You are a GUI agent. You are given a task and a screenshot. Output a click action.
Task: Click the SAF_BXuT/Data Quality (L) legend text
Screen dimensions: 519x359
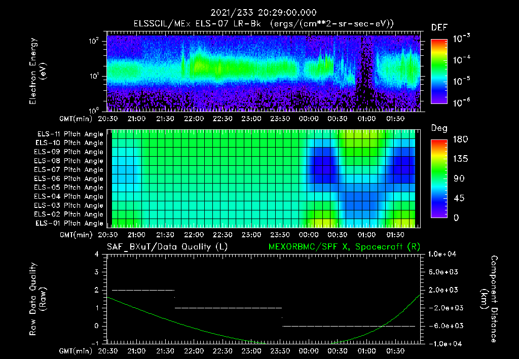point(167,247)
